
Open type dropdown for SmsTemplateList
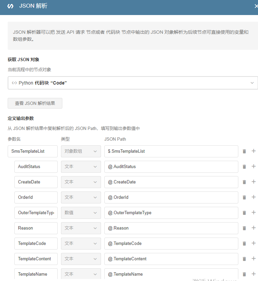pyautogui.click(x=81, y=151)
